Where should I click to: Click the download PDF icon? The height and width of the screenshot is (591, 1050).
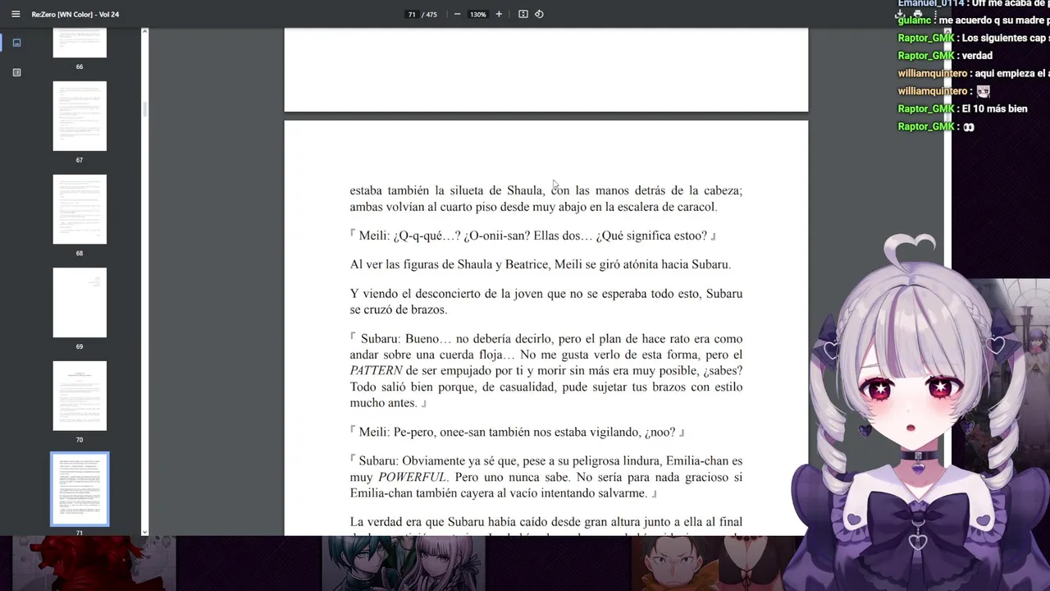click(900, 14)
